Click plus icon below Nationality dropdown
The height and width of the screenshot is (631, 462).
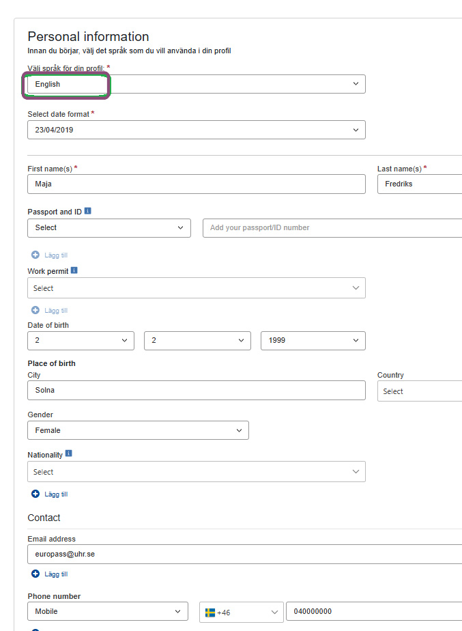(x=35, y=494)
